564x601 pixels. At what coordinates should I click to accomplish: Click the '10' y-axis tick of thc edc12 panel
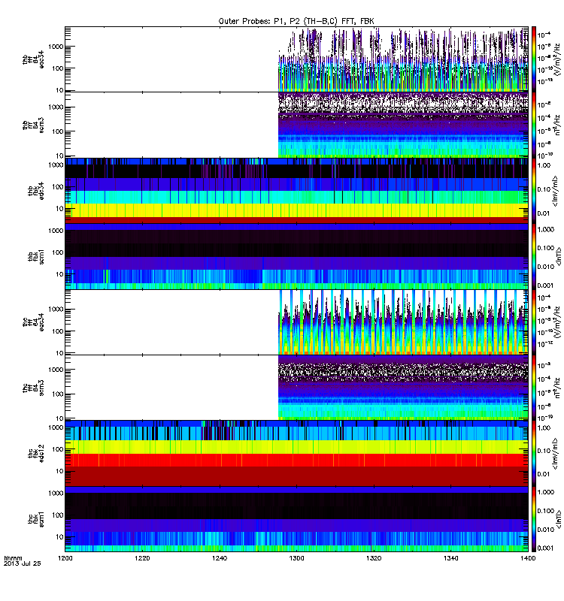point(60,471)
